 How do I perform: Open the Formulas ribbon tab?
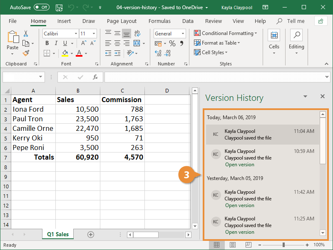coord(159,21)
